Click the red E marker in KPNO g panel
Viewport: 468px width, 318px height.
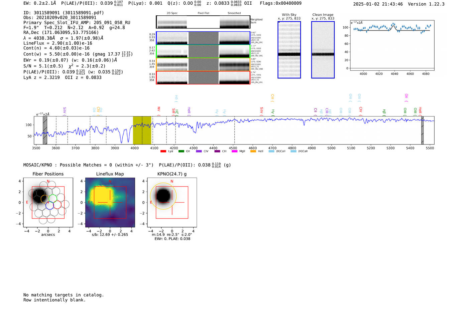[x=151, y=203]
